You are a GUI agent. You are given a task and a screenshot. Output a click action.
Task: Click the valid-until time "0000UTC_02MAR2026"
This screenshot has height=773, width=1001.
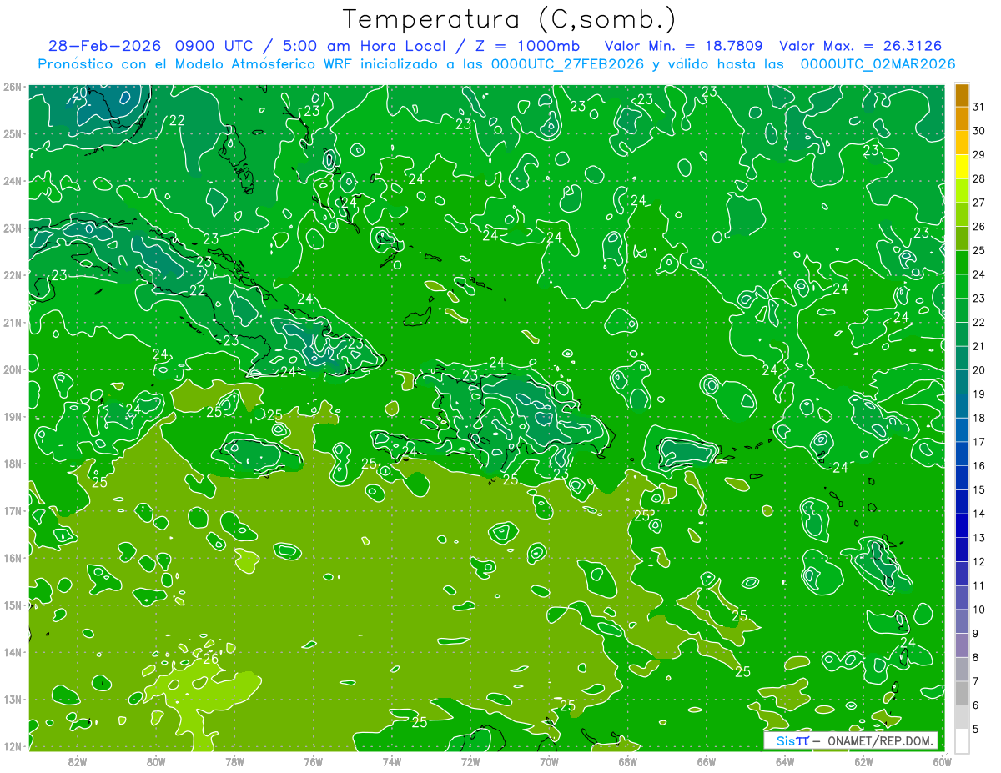pyautogui.click(x=878, y=64)
